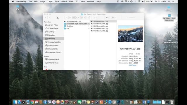This screenshot has height=105, width=187.
Task: Open App Store from the Dock
Action: [x=19, y=102]
